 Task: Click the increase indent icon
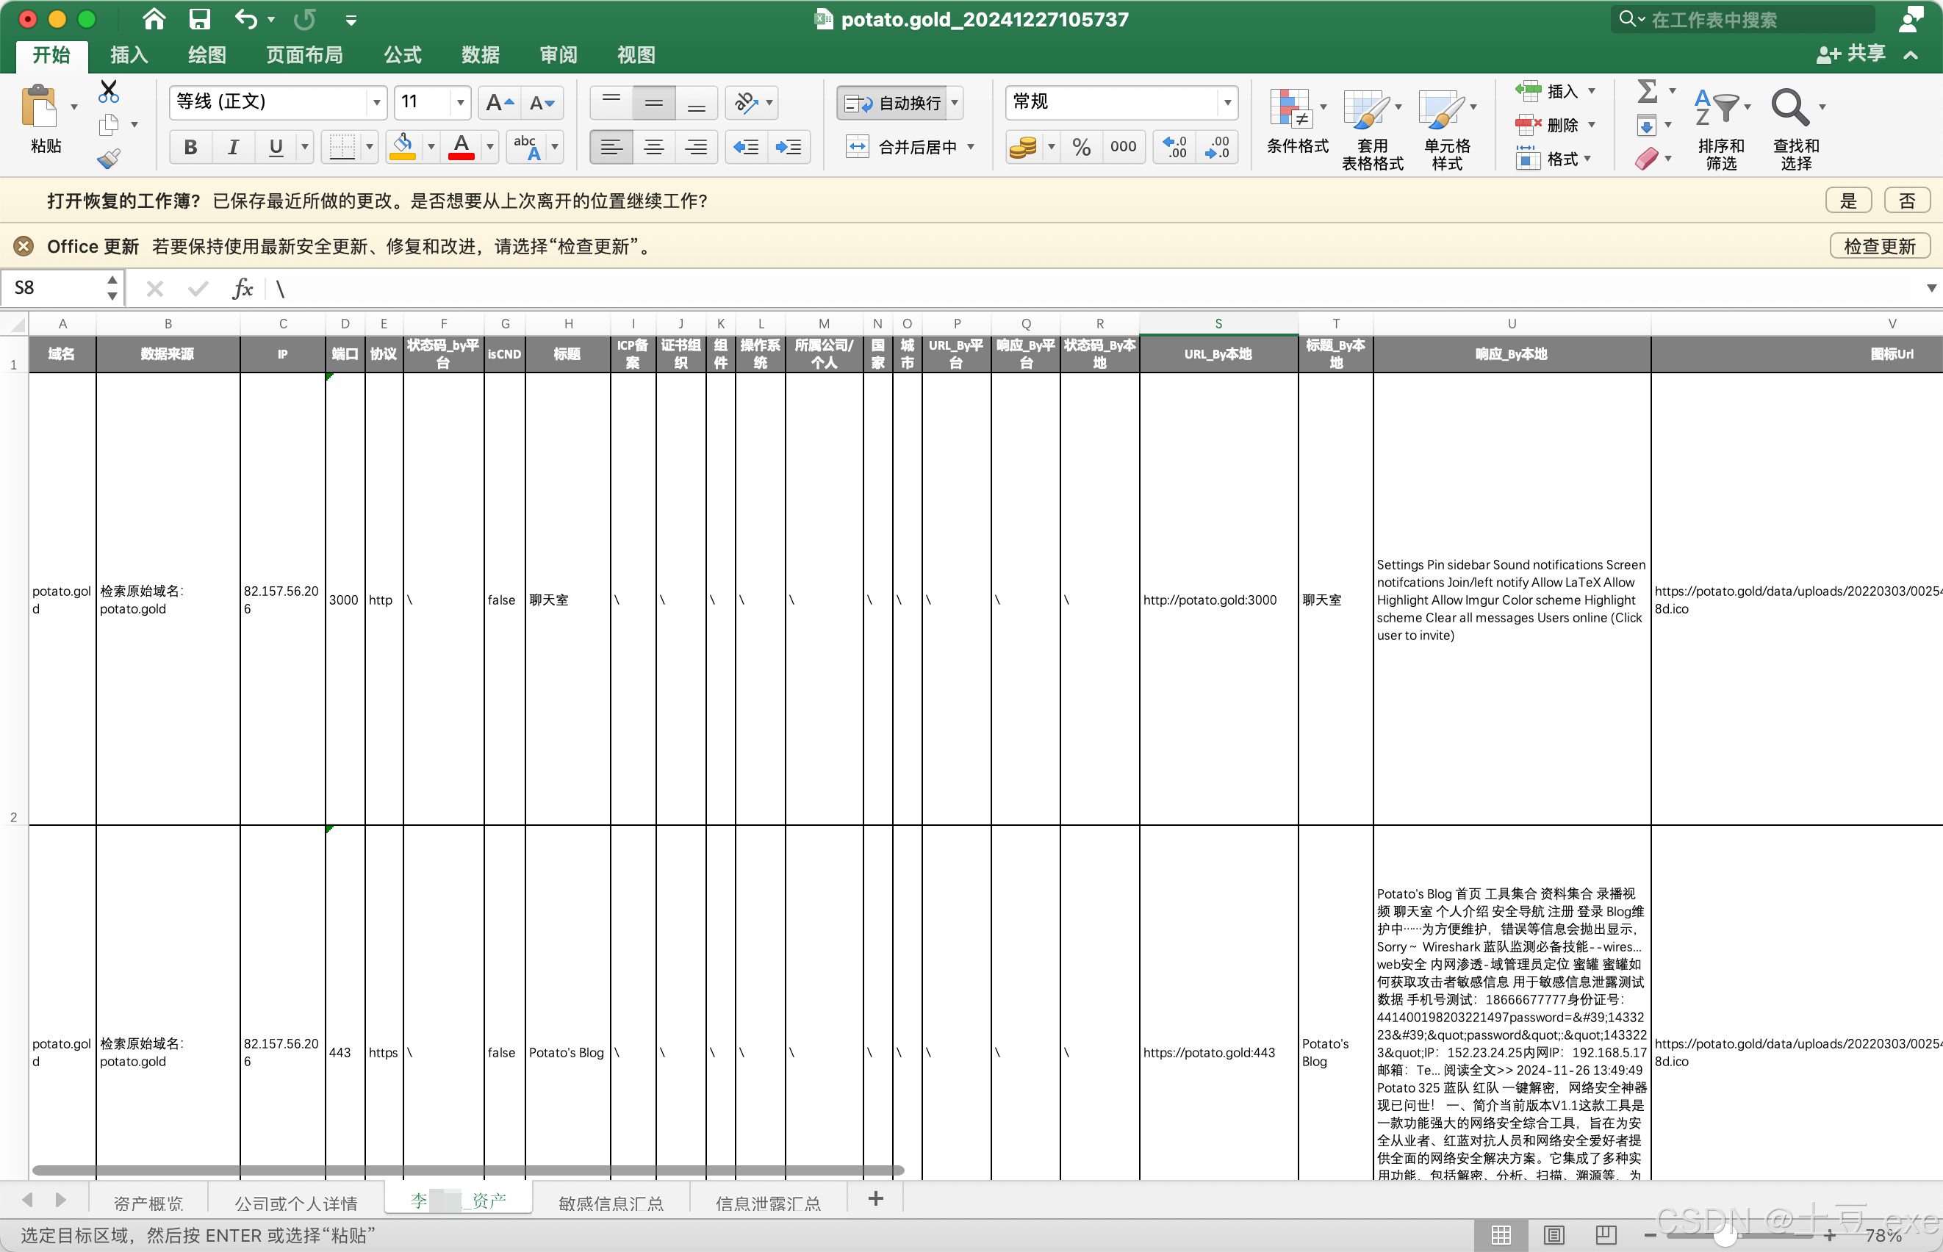(788, 147)
